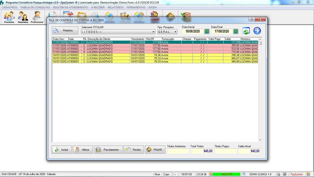Click the green refresh icon

click(246, 31)
